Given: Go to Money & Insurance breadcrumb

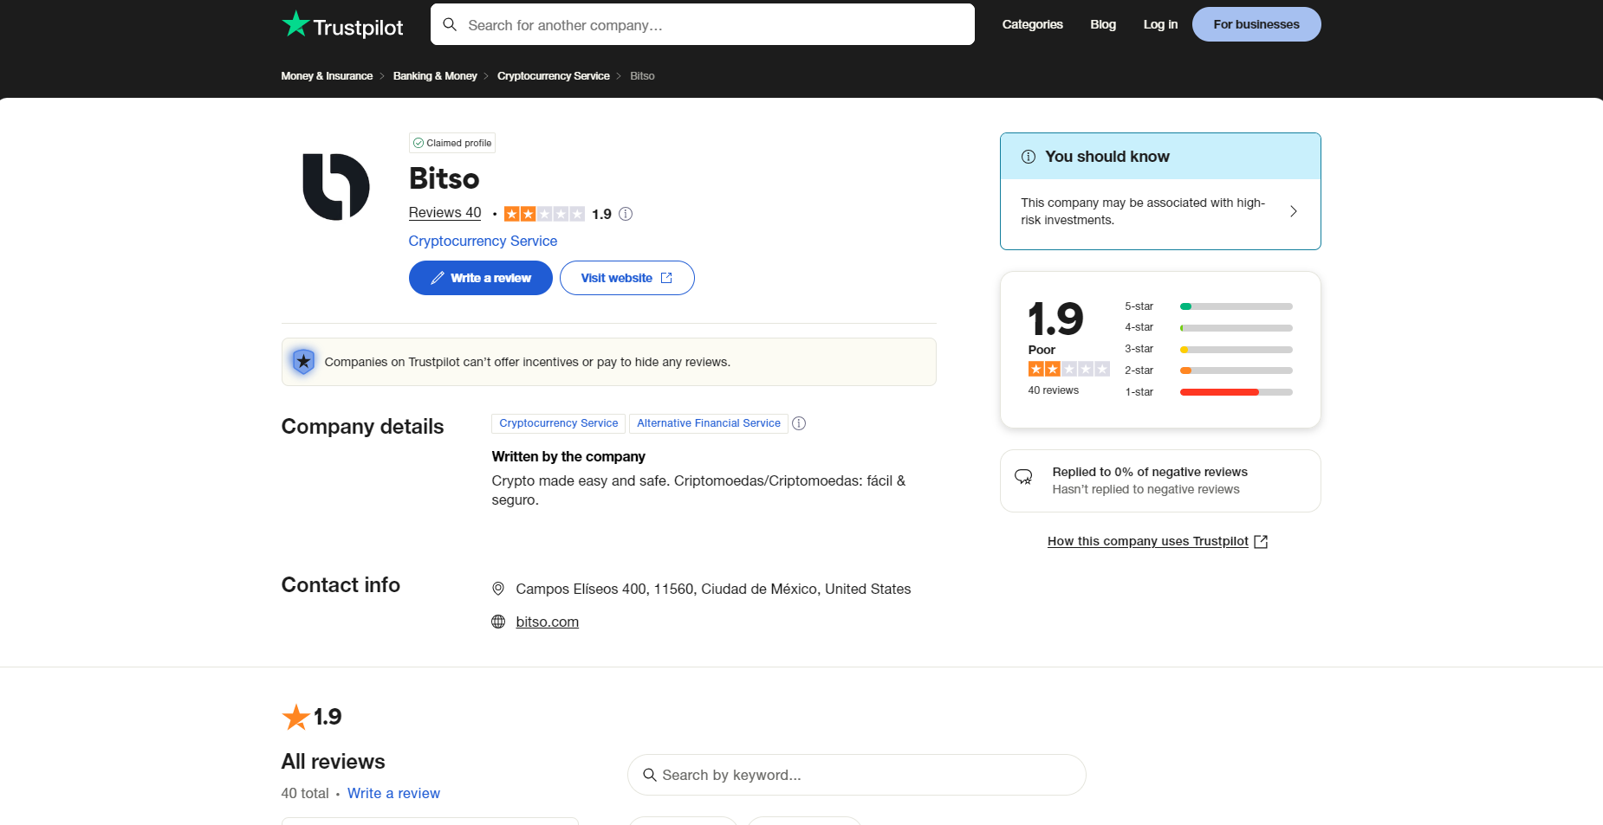Looking at the screenshot, I should click(327, 76).
